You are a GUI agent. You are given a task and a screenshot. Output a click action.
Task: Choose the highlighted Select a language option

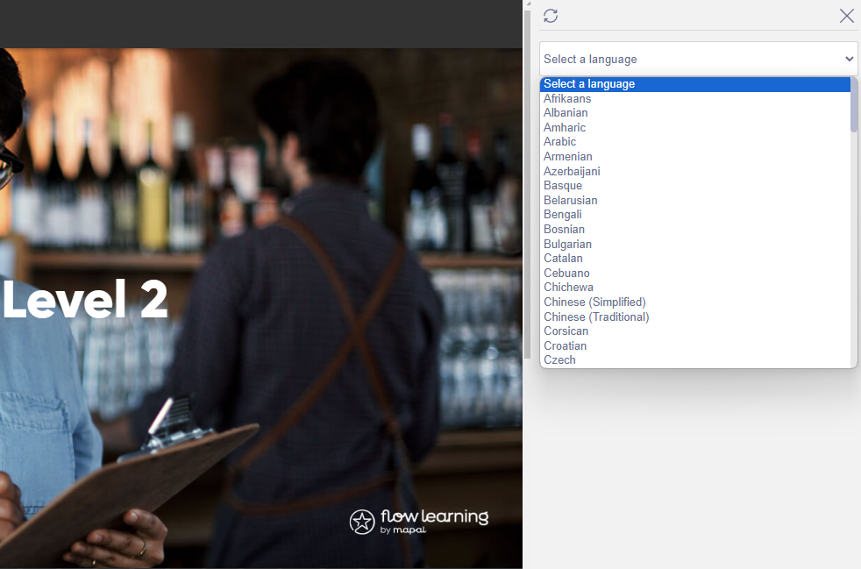pos(694,84)
